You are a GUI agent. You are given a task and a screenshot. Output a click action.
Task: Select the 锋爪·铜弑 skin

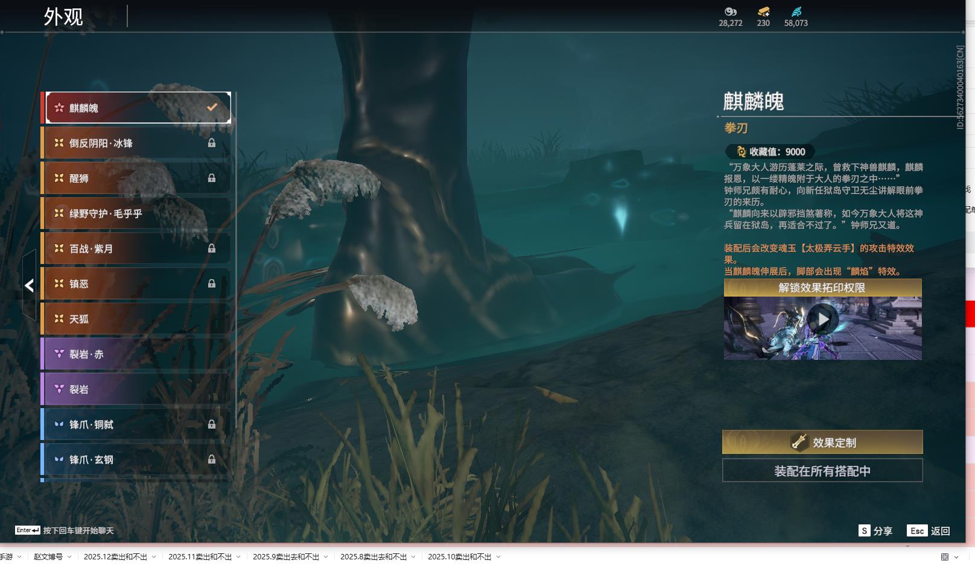tap(136, 424)
